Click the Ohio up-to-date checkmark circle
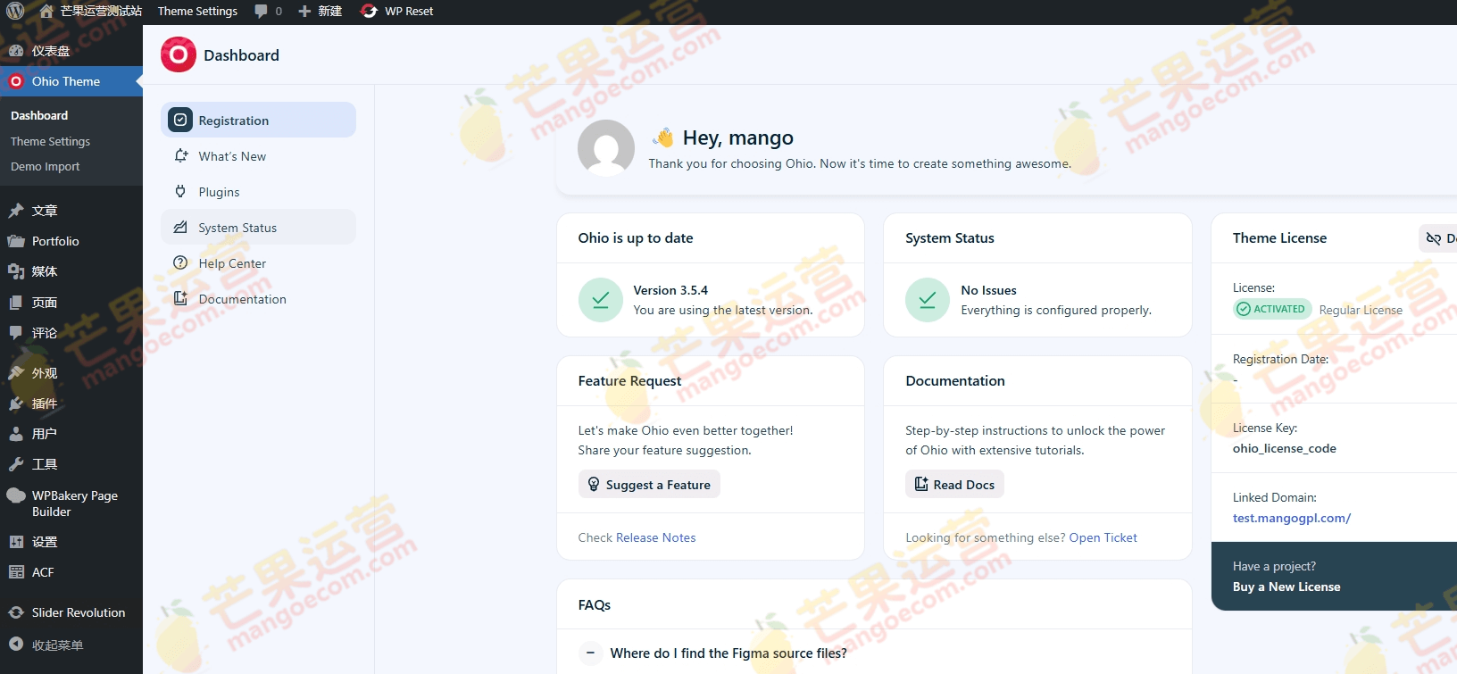Image resolution: width=1457 pixels, height=674 pixels. [x=601, y=300]
